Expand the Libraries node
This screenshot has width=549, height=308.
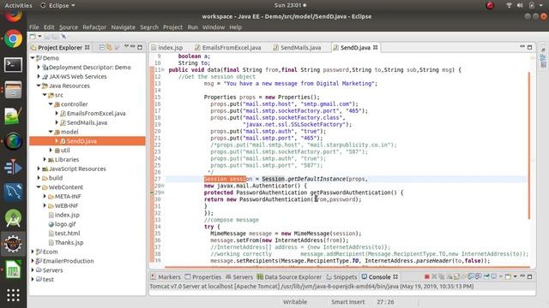45,159
